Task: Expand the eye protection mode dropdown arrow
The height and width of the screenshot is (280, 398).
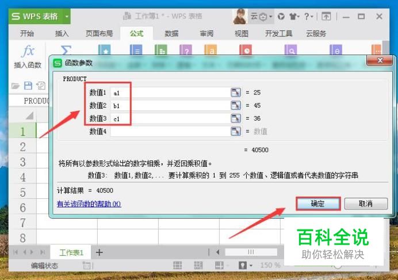Action: [x=251, y=266]
